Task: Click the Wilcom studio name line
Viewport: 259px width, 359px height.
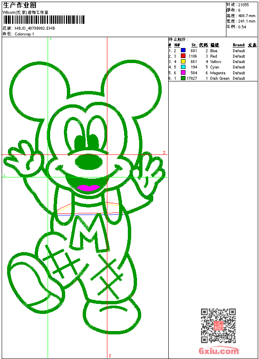Action: click(x=25, y=13)
